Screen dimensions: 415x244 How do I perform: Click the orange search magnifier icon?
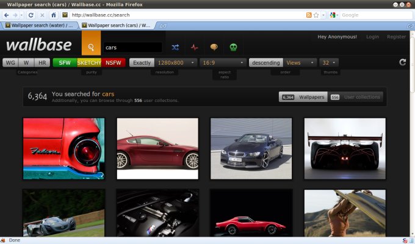coord(91,46)
